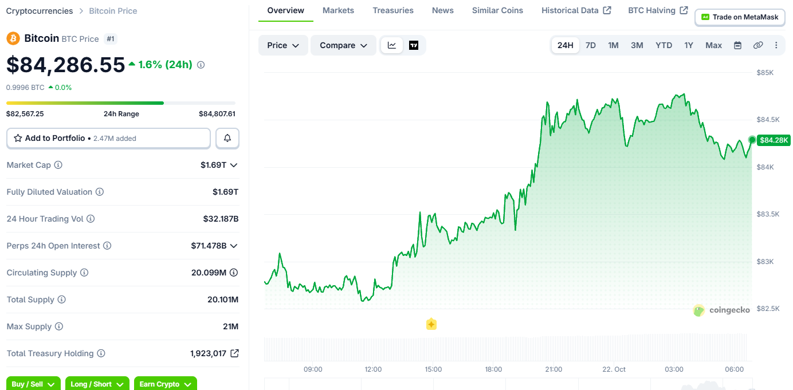Click Fully Diluted Valuation info icon
This screenshot has width=793, height=390.
pyautogui.click(x=100, y=192)
